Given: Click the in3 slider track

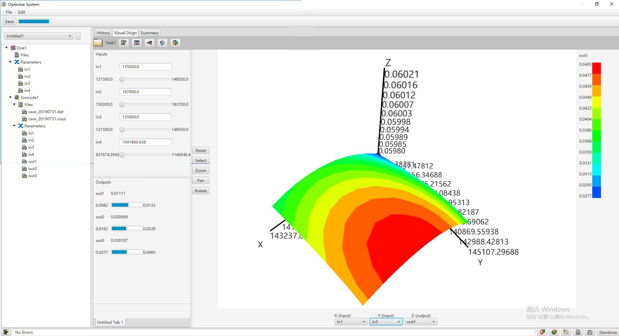Looking at the screenshot, I should pos(145,129).
